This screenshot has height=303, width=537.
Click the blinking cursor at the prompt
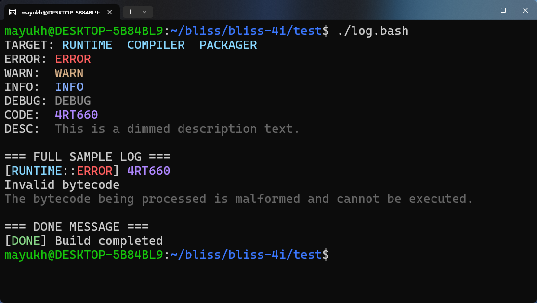pos(337,255)
